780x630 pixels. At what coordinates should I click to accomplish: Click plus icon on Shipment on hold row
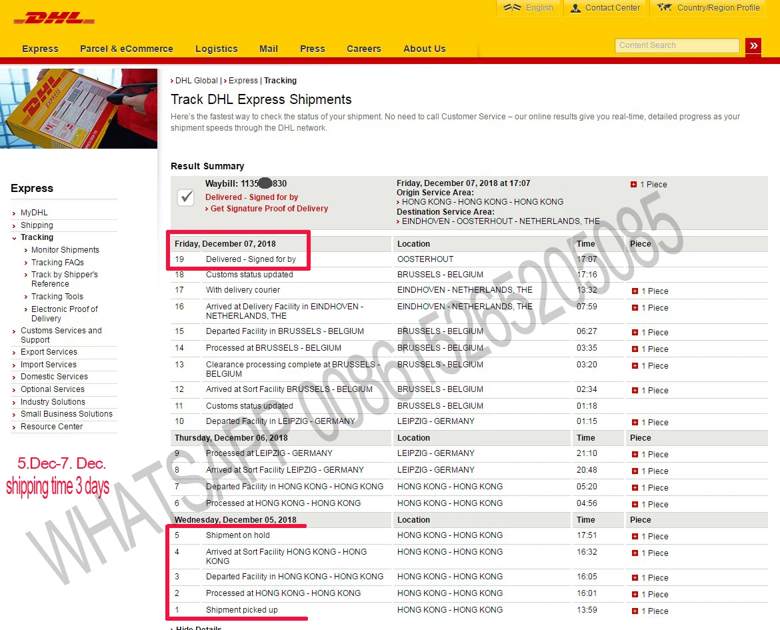click(x=635, y=537)
